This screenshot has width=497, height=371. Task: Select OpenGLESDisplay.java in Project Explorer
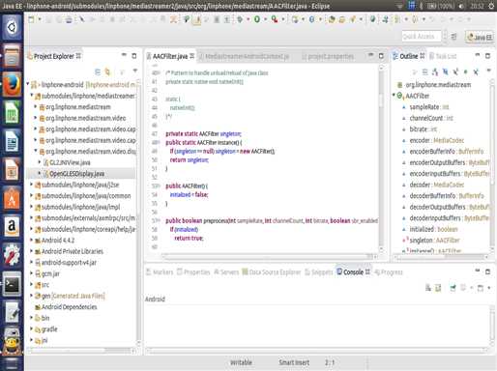(x=76, y=174)
